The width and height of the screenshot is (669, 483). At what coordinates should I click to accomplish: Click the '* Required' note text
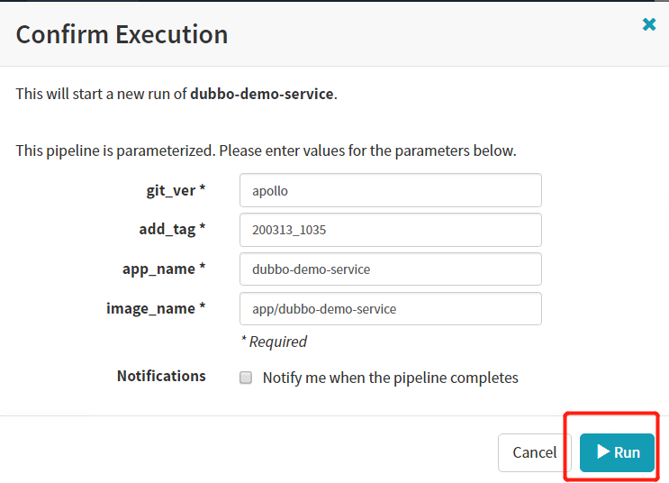coord(274,342)
